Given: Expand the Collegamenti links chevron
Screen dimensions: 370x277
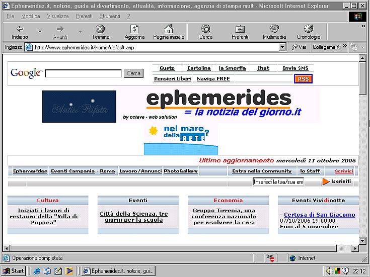Looking at the screenshot, I should tap(345, 45).
